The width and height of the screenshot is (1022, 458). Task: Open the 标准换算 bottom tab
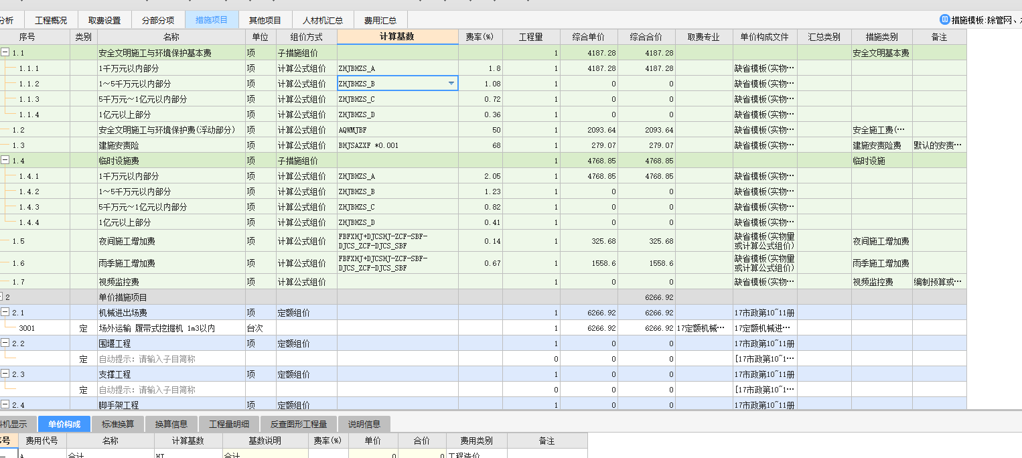(118, 424)
